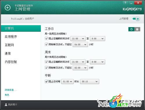The height and width of the screenshot is (110, 145).
Task: Minimize the Kaspersky window
Action: point(131,3)
